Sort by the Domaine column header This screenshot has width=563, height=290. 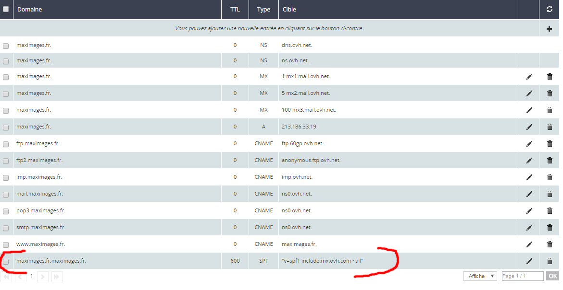29,10
